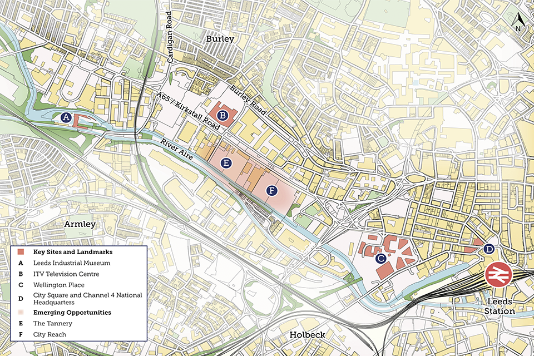Click the red Key Sites legend swatch
This screenshot has height=356, width=534.
pos(21,253)
